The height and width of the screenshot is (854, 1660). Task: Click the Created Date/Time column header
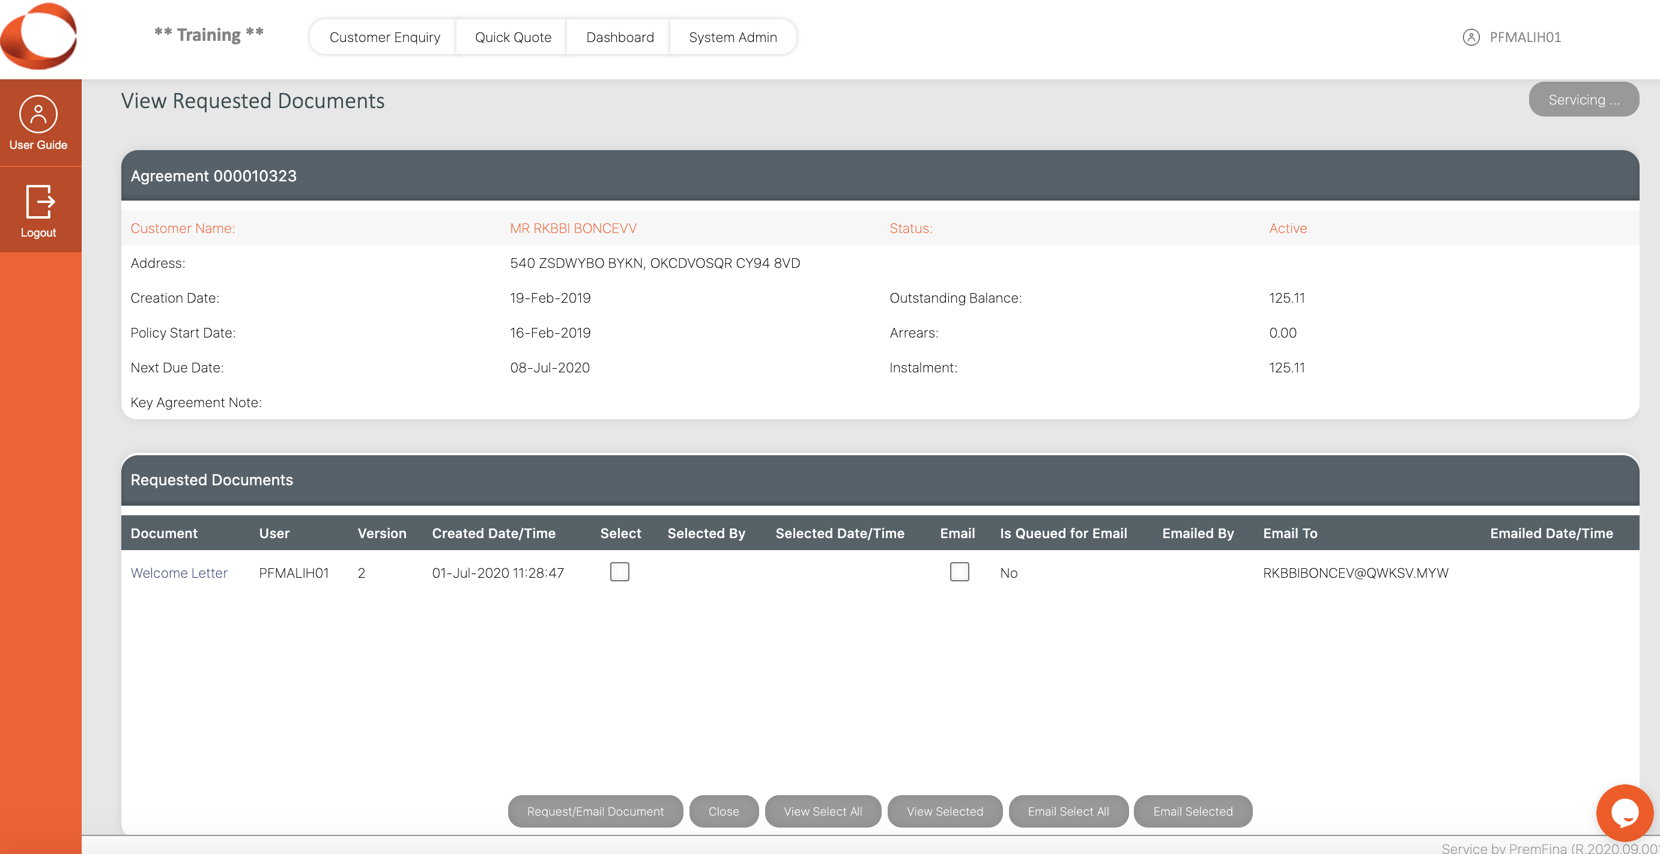pyautogui.click(x=494, y=533)
